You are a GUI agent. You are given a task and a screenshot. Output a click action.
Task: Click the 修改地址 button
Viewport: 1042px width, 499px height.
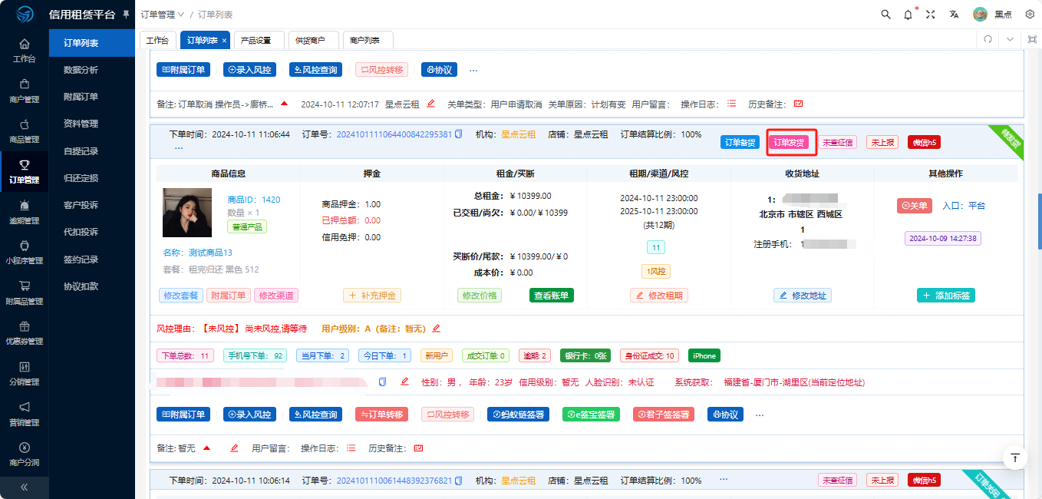803,296
